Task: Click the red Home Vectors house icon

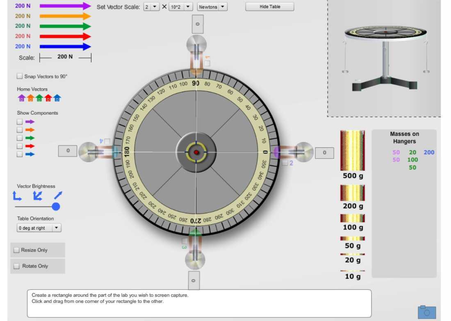Action: (x=48, y=98)
